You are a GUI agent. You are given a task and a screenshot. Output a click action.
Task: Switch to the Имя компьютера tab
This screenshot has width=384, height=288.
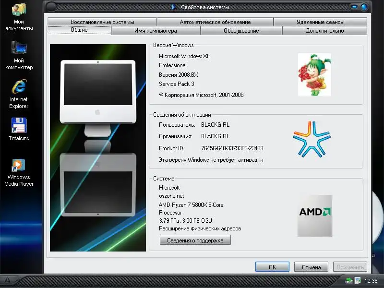pos(156,31)
